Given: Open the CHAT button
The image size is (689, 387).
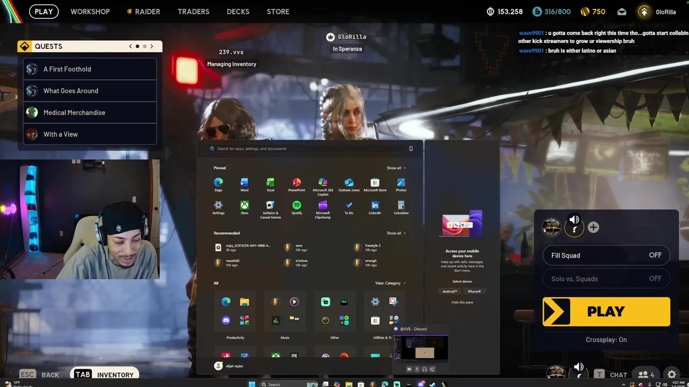Looking at the screenshot, I should tap(611, 375).
